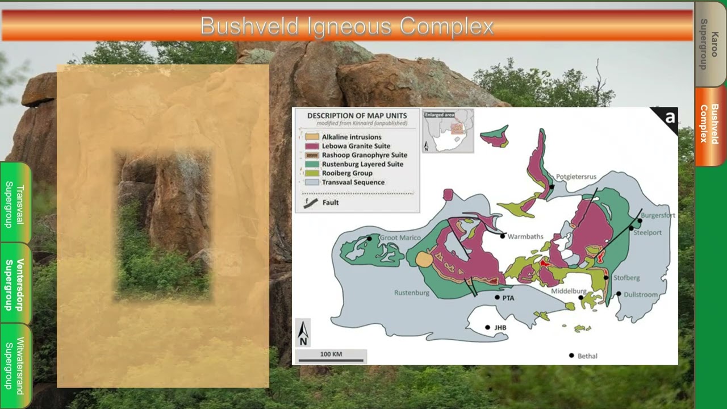Click the 'Steelport' map label

pyautogui.click(x=647, y=232)
